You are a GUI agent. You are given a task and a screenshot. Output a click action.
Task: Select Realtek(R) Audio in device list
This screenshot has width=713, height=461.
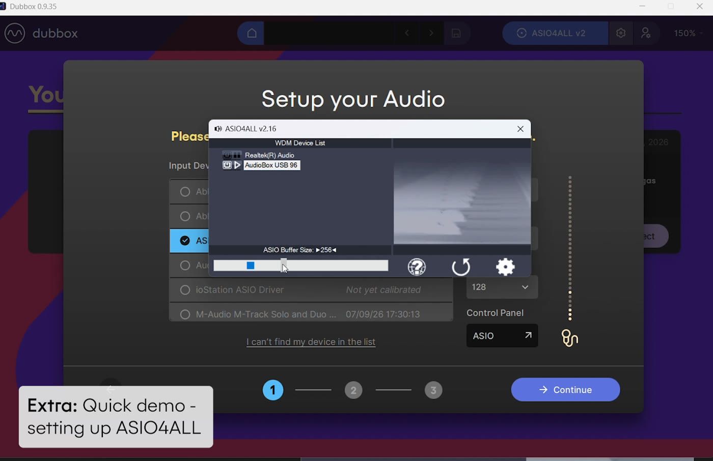[269, 155]
